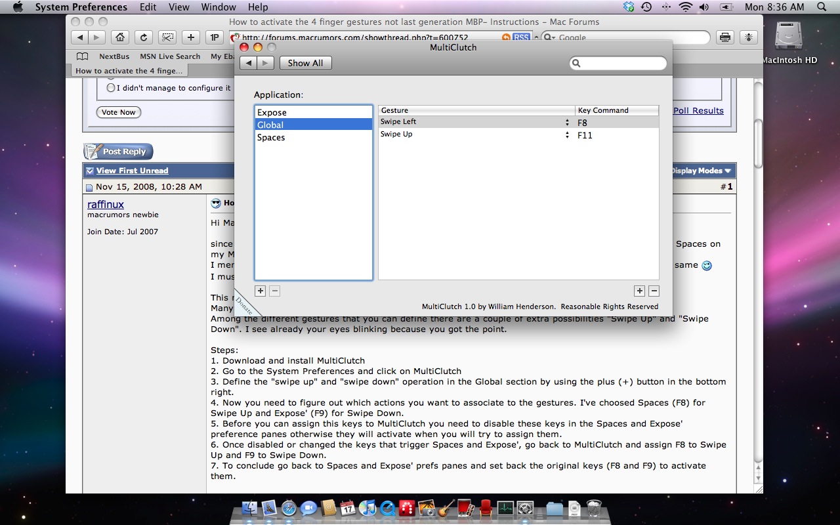
Task: Select the 'How to activate the 4 finge...' tab
Action: pos(129,71)
